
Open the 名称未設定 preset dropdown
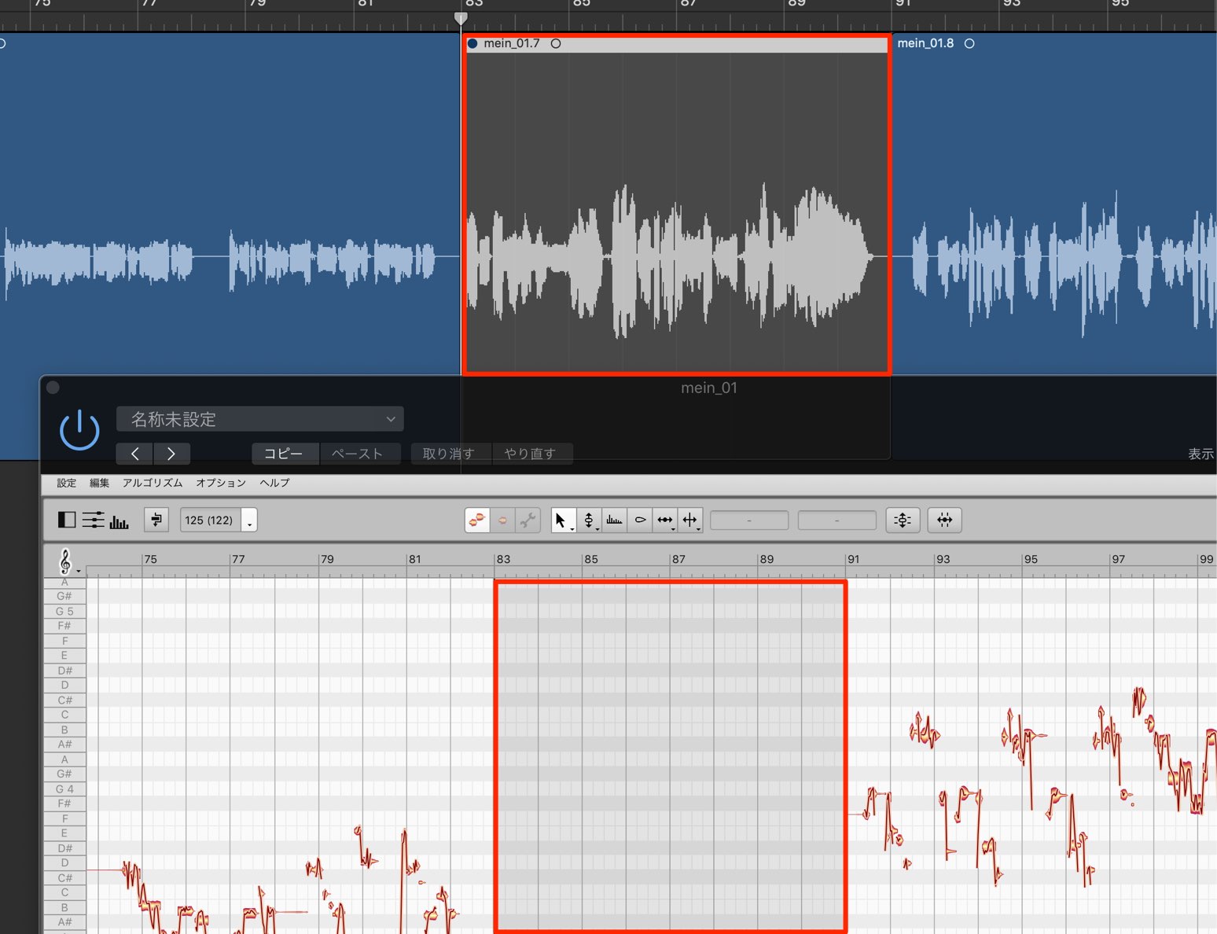260,419
